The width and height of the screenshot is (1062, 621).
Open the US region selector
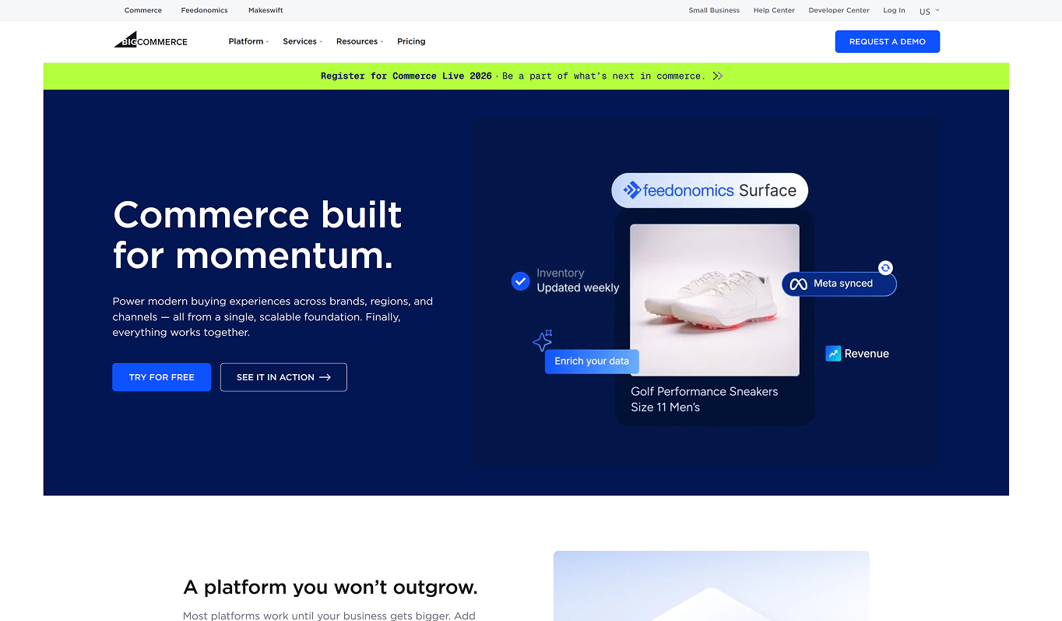[929, 11]
